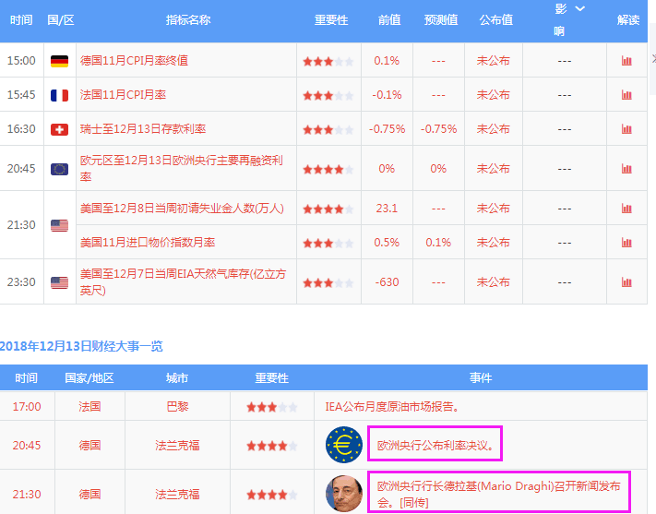Screen dimensions: 656x514
Task: Click US flag in 21:30 row
Action: [x=59, y=225]
